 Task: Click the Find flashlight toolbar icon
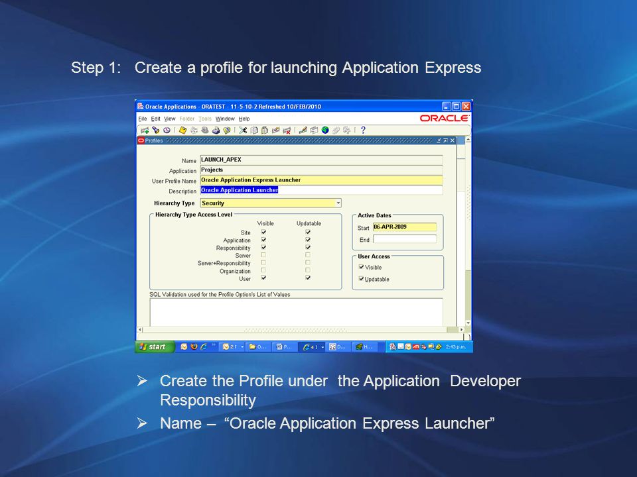click(x=155, y=131)
